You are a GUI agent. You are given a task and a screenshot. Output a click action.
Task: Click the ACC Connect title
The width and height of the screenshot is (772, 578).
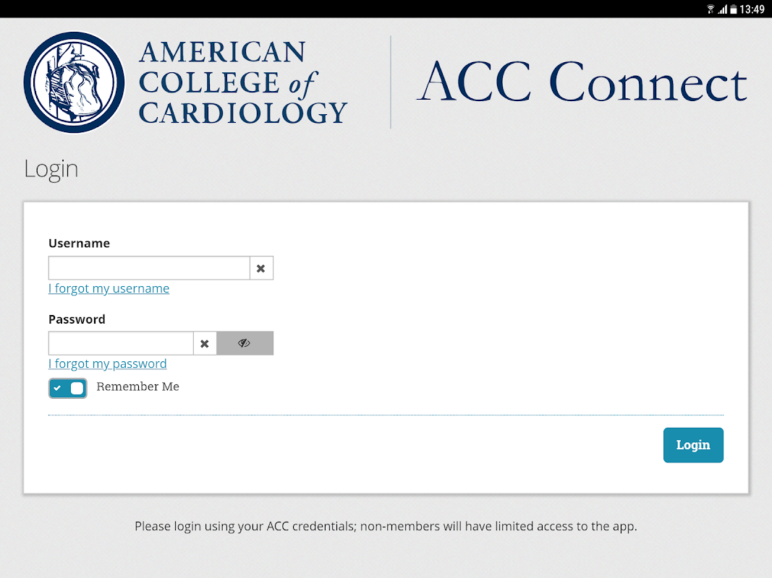(582, 82)
